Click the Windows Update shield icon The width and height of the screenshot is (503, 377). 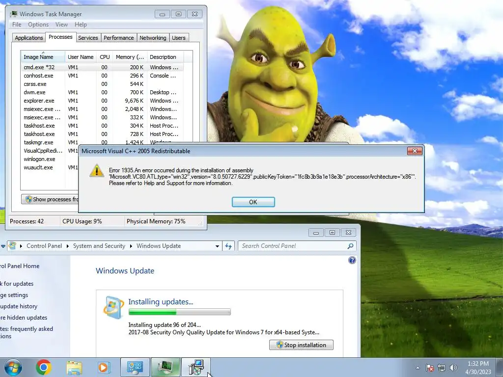(x=113, y=307)
